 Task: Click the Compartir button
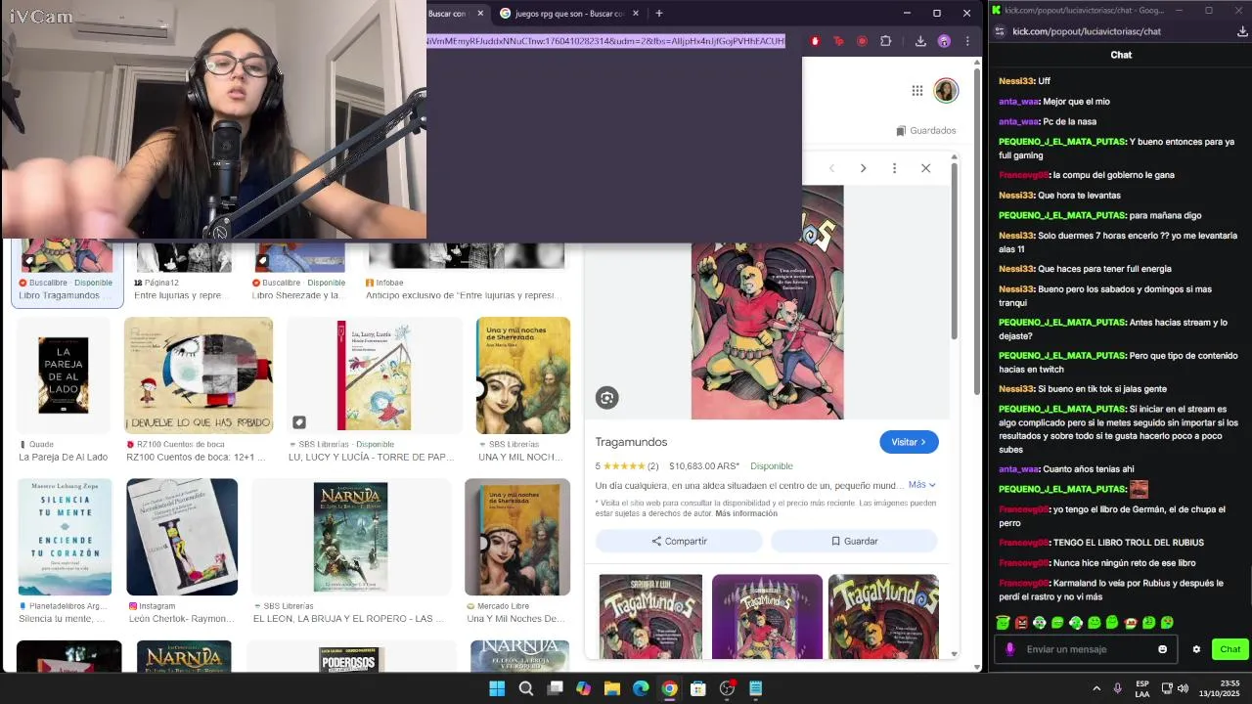tap(679, 541)
